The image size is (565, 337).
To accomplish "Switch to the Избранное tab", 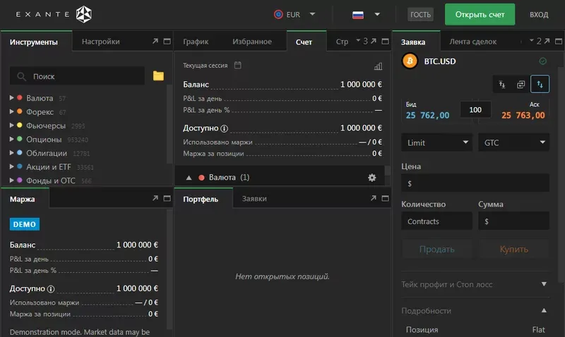I will [x=252, y=42].
